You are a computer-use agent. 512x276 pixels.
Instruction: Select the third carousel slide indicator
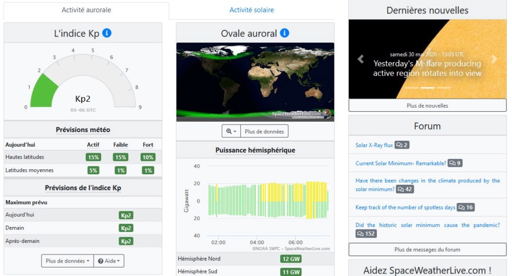pyautogui.click(x=444, y=88)
